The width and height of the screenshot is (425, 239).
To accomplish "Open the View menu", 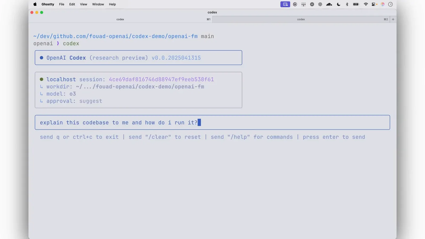I will 83,4.
